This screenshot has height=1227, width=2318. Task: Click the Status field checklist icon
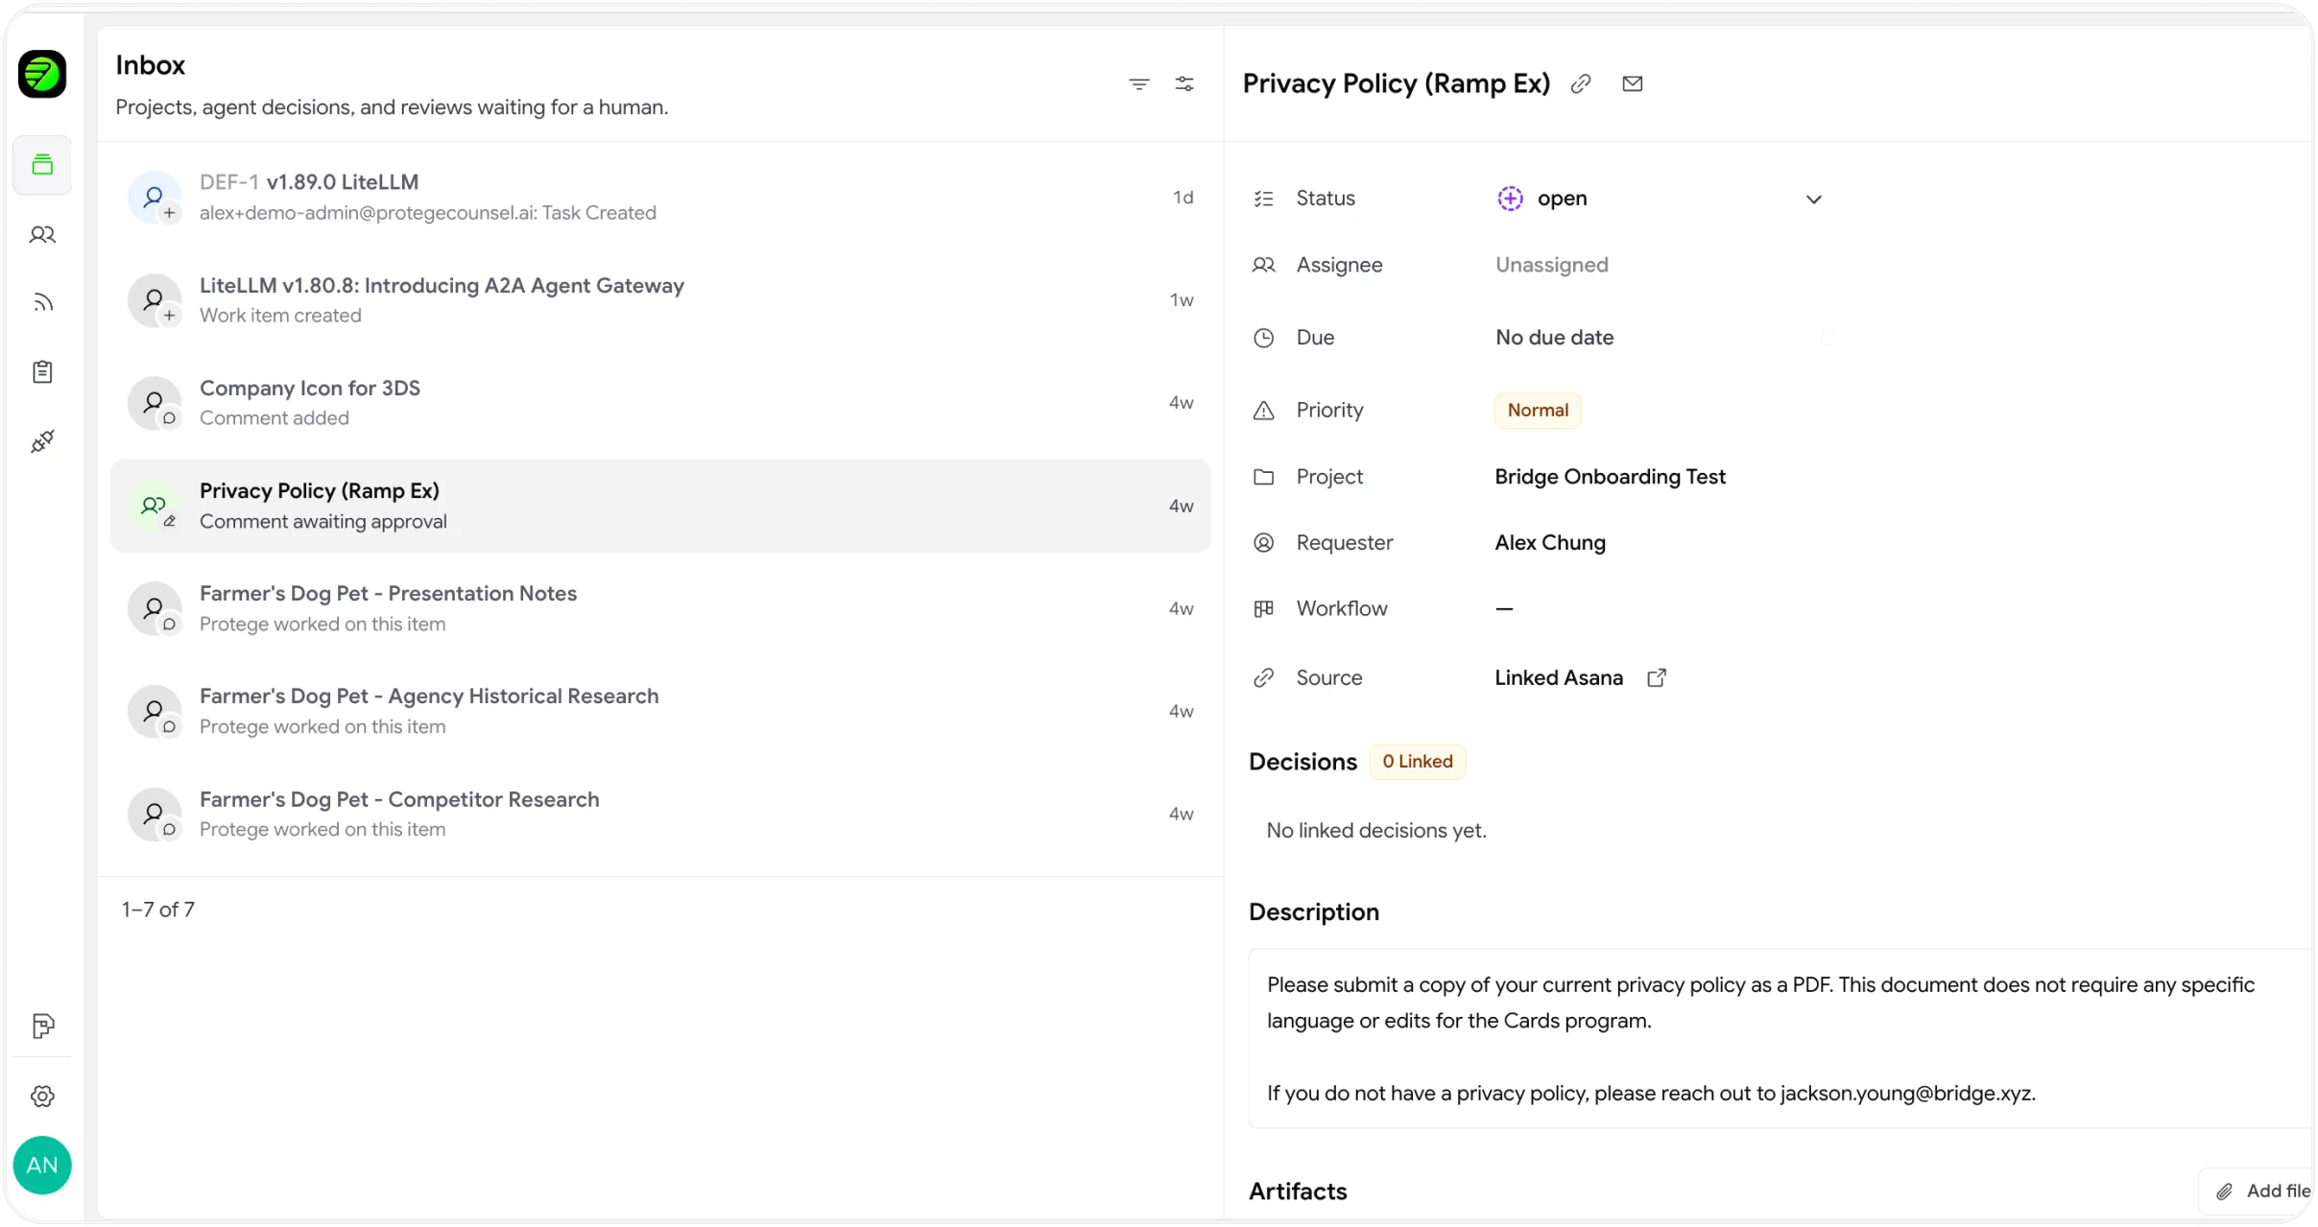click(1264, 199)
